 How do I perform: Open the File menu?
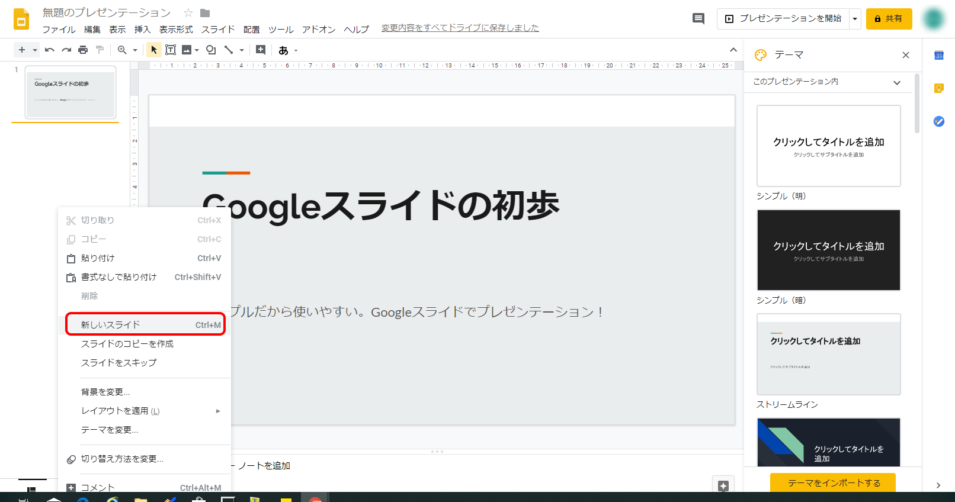59,29
